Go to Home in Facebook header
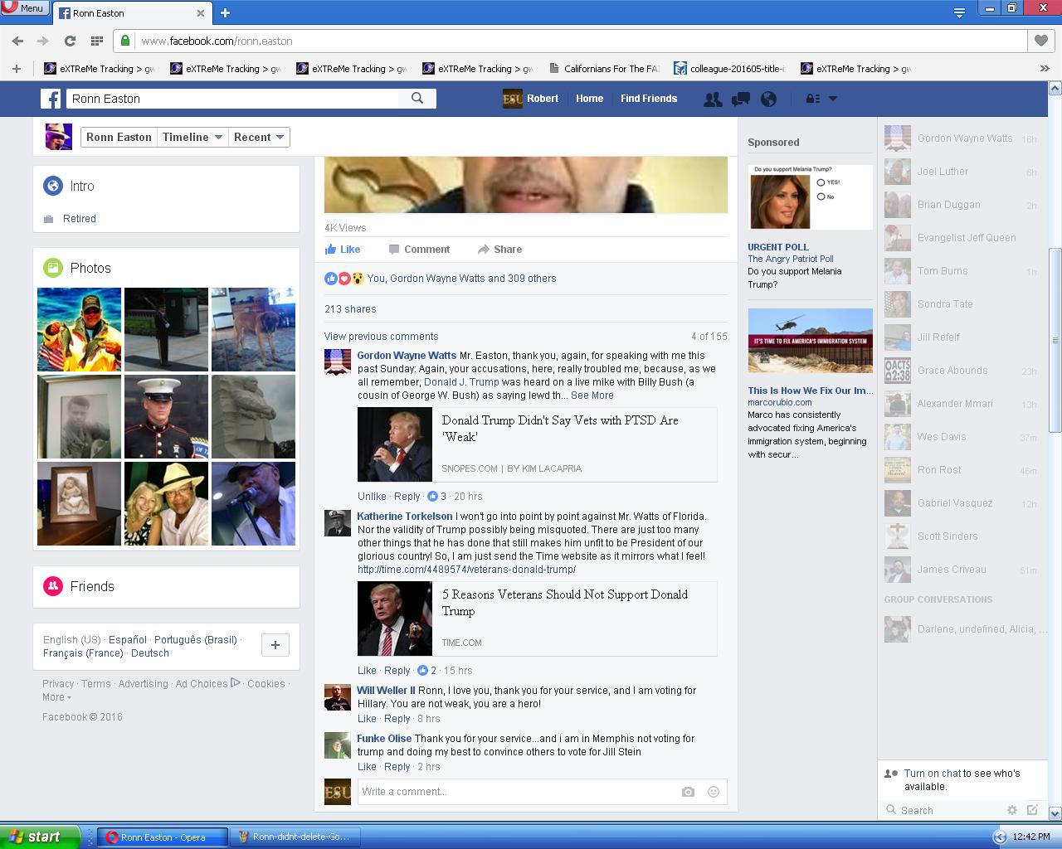1062x849 pixels. click(589, 99)
